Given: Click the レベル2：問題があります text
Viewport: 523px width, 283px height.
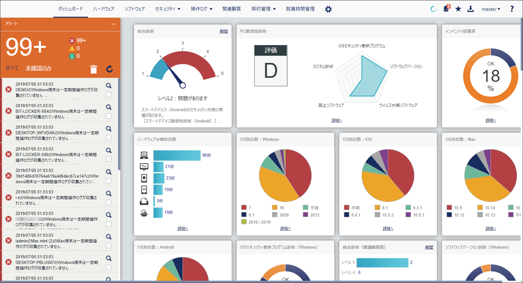Looking at the screenshot, I should 182,98.
